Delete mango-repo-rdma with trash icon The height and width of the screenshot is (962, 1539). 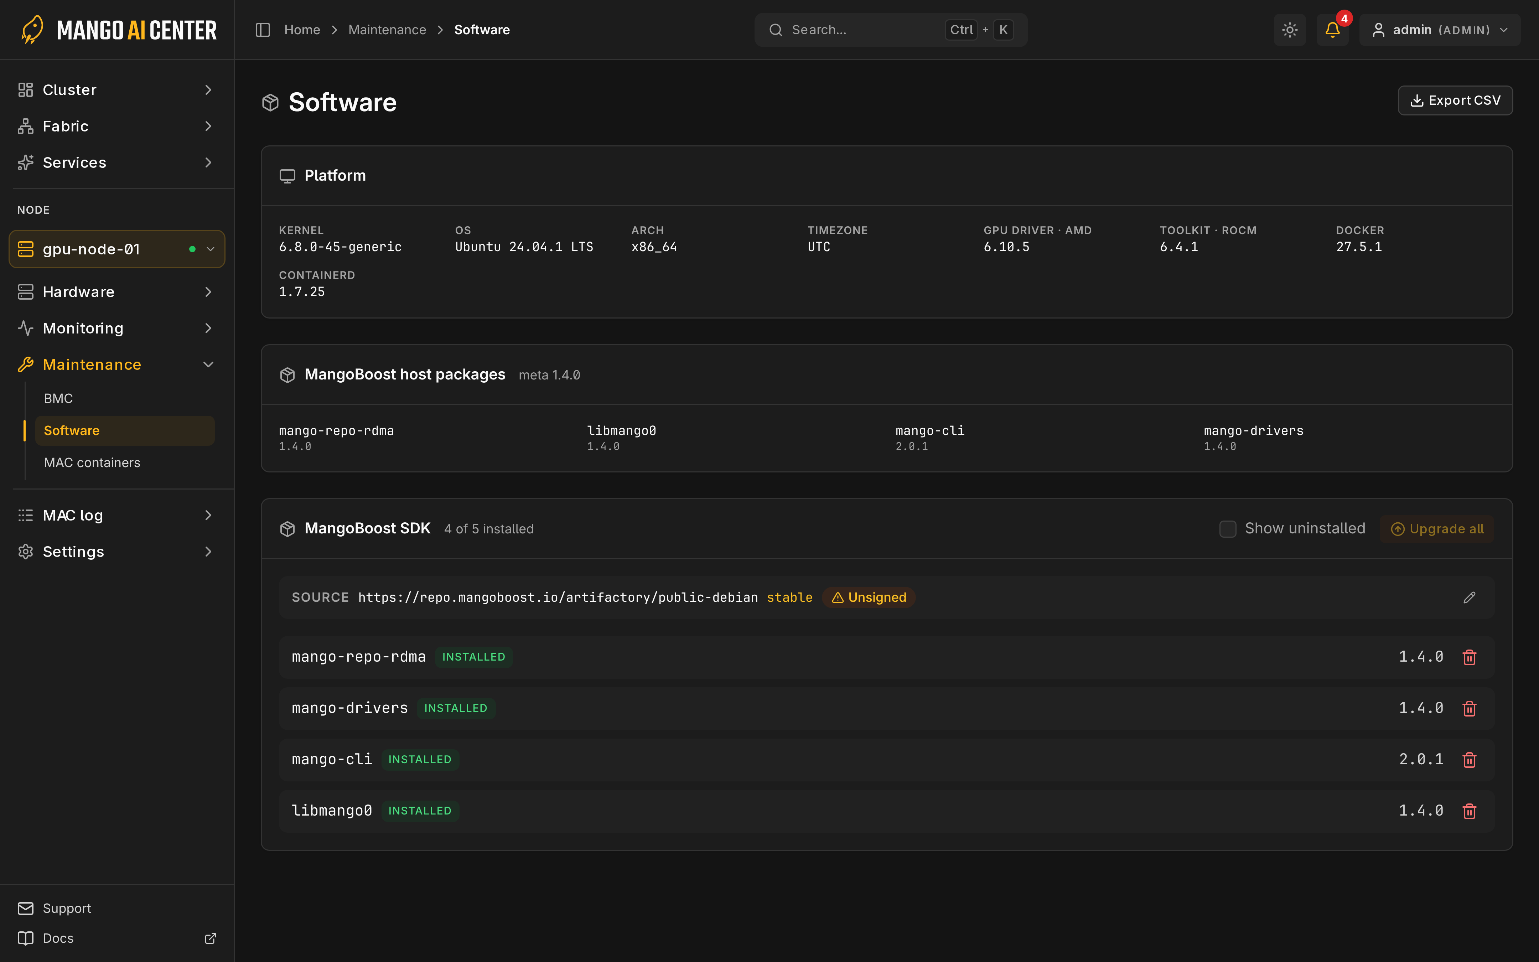(x=1469, y=657)
